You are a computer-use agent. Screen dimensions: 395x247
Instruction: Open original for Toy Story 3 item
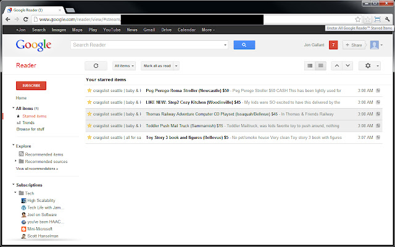378,137
